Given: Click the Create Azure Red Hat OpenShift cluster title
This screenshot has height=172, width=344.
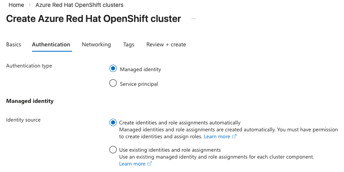Looking at the screenshot, I should point(94,19).
